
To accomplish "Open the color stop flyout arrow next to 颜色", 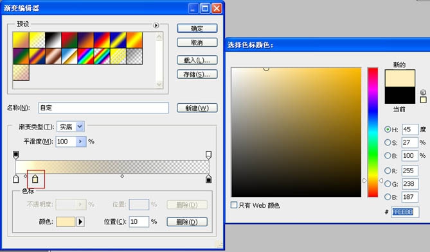I will point(80,222).
